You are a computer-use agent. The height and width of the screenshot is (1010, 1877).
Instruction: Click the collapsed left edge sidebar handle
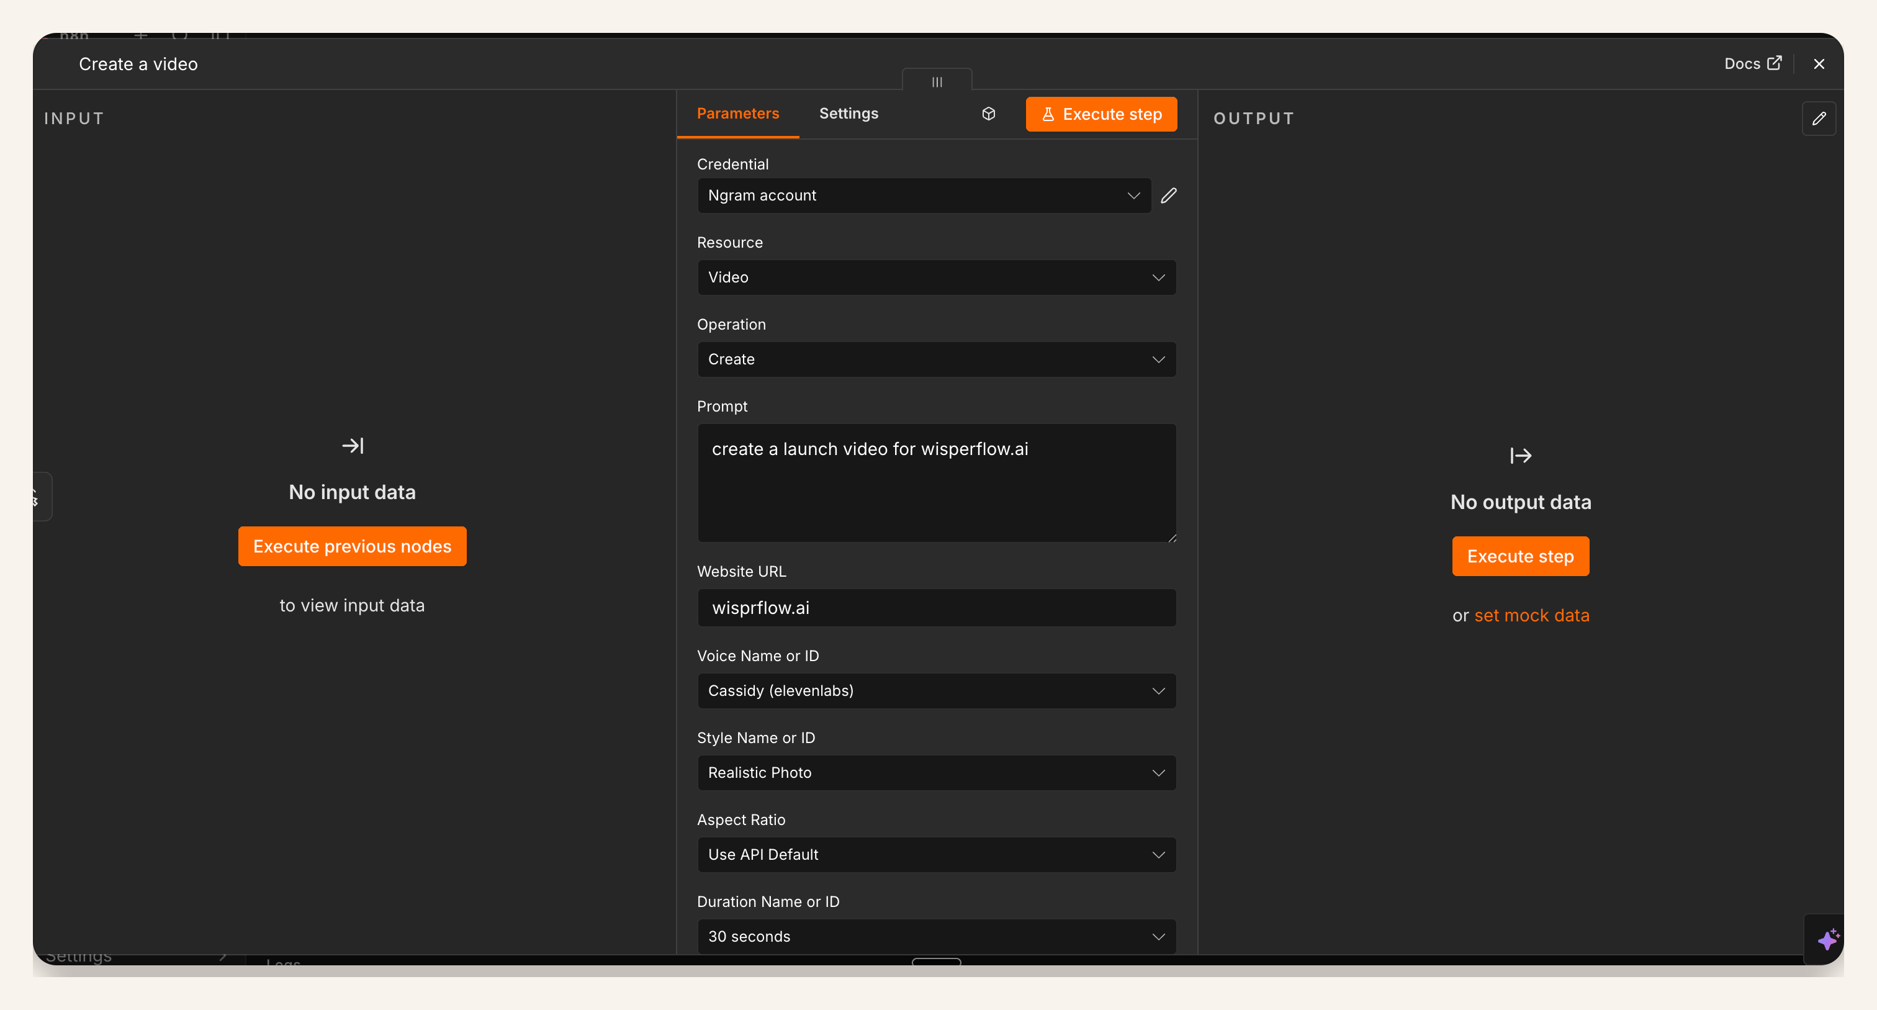(42, 496)
